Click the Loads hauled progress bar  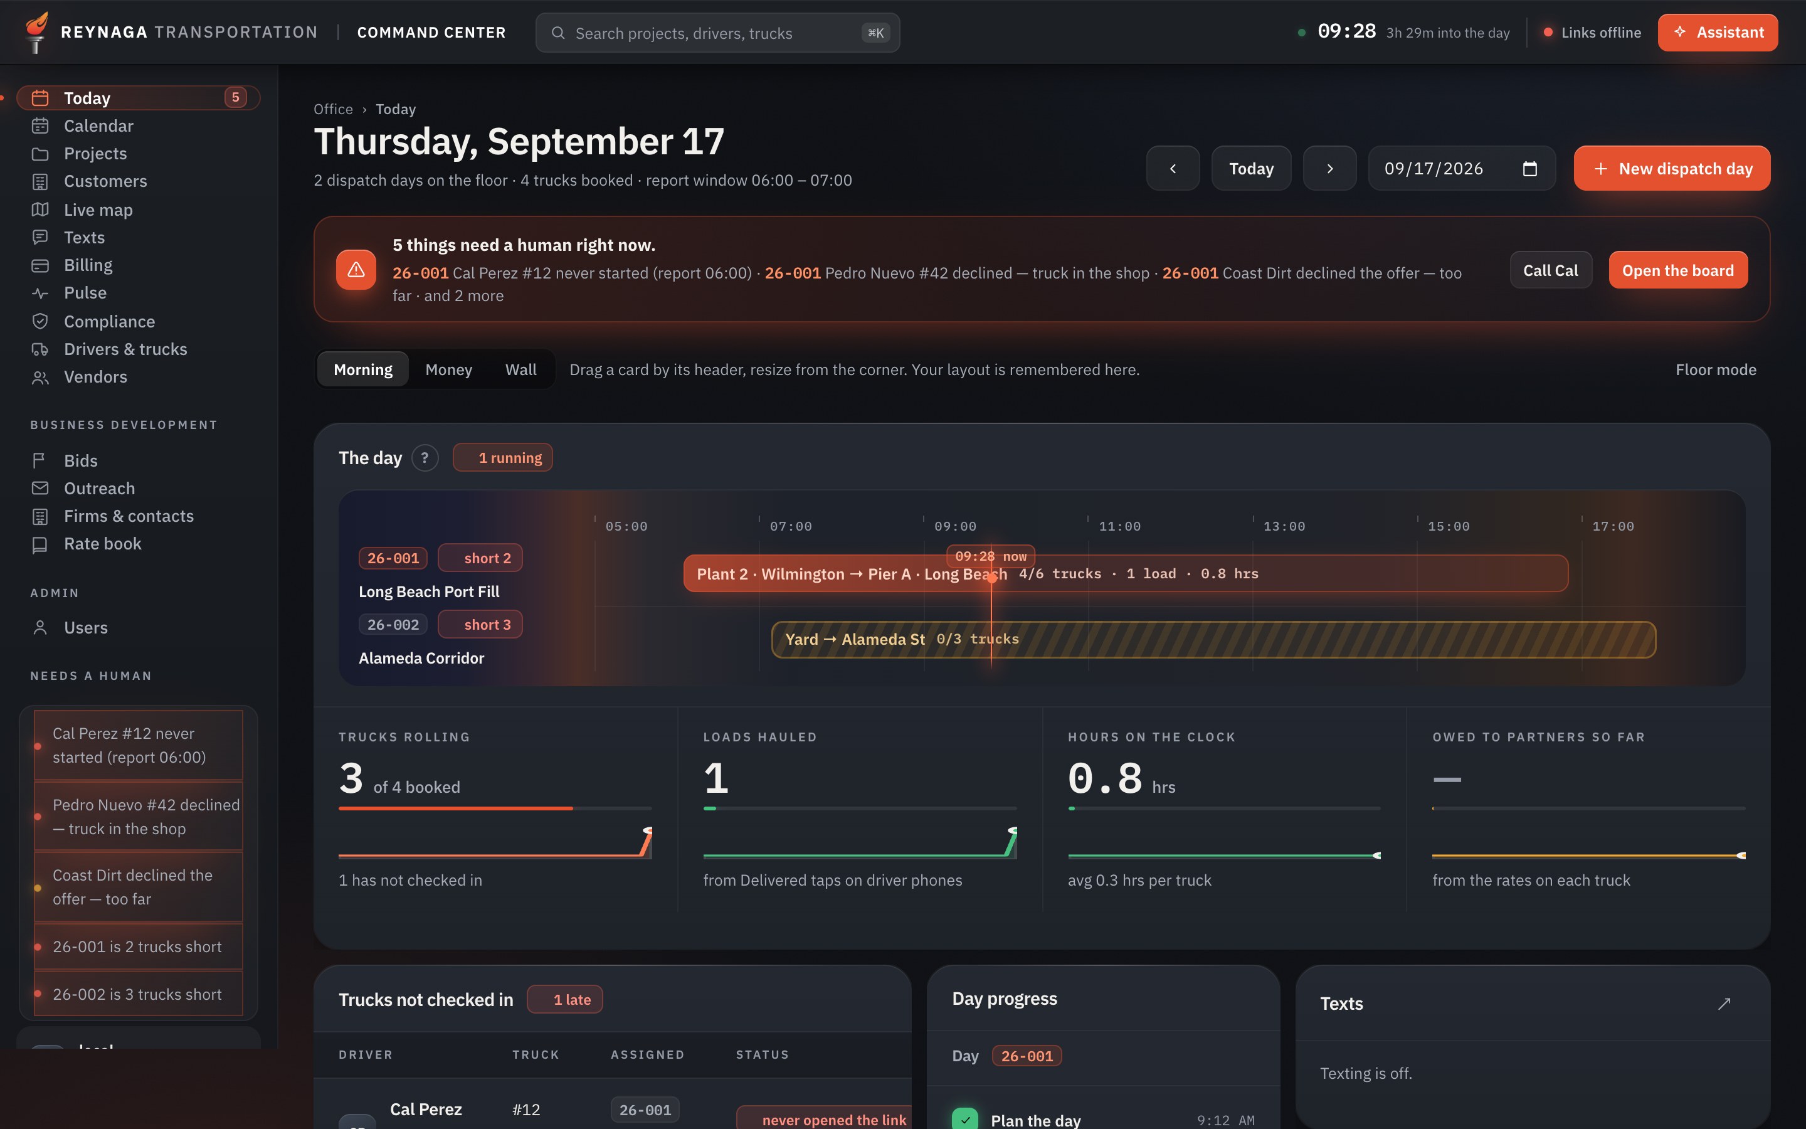(x=860, y=808)
